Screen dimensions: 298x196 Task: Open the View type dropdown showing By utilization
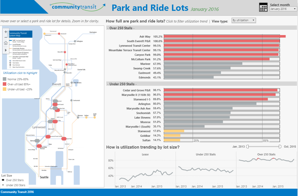[243, 20]
